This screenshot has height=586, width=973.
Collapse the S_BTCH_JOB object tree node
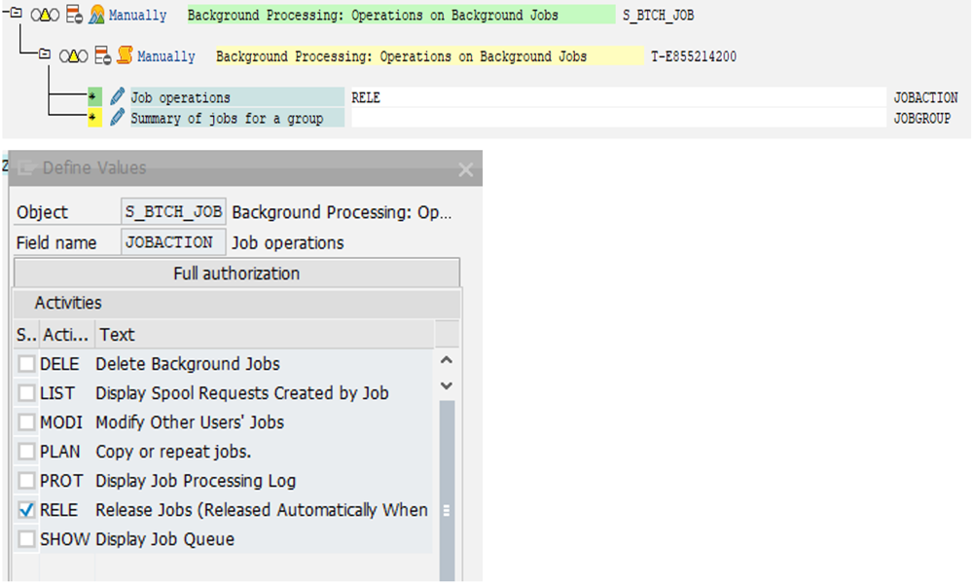pos(17,13)
